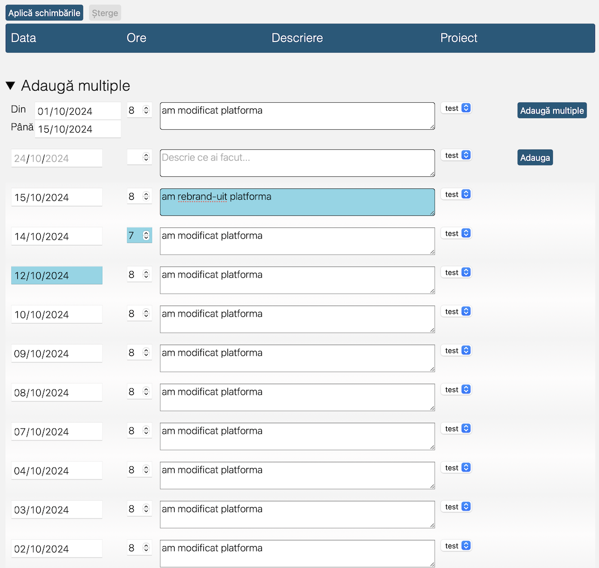
Task: Open project dropdown in the 14/10/2024 row
Action: tap(456, 233)
